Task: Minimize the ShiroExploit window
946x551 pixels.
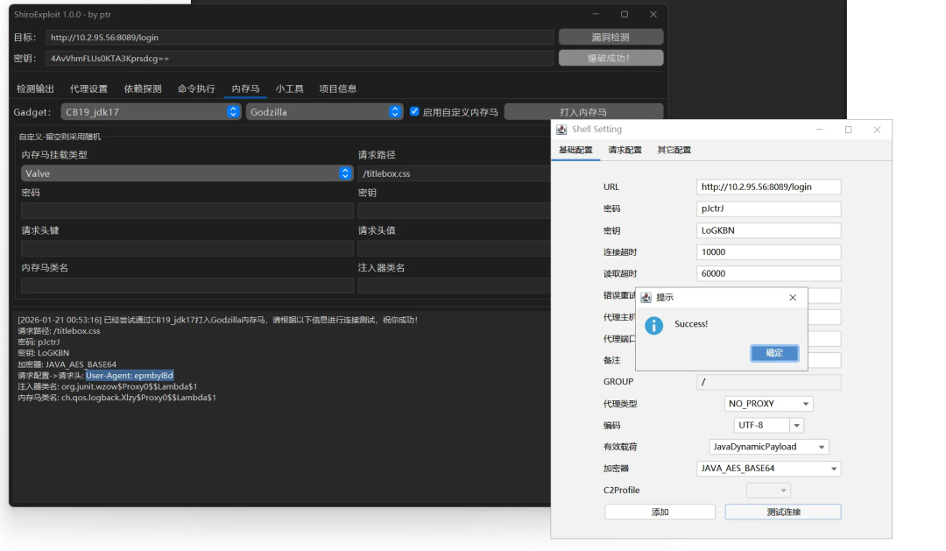Action: pos(596,15)
